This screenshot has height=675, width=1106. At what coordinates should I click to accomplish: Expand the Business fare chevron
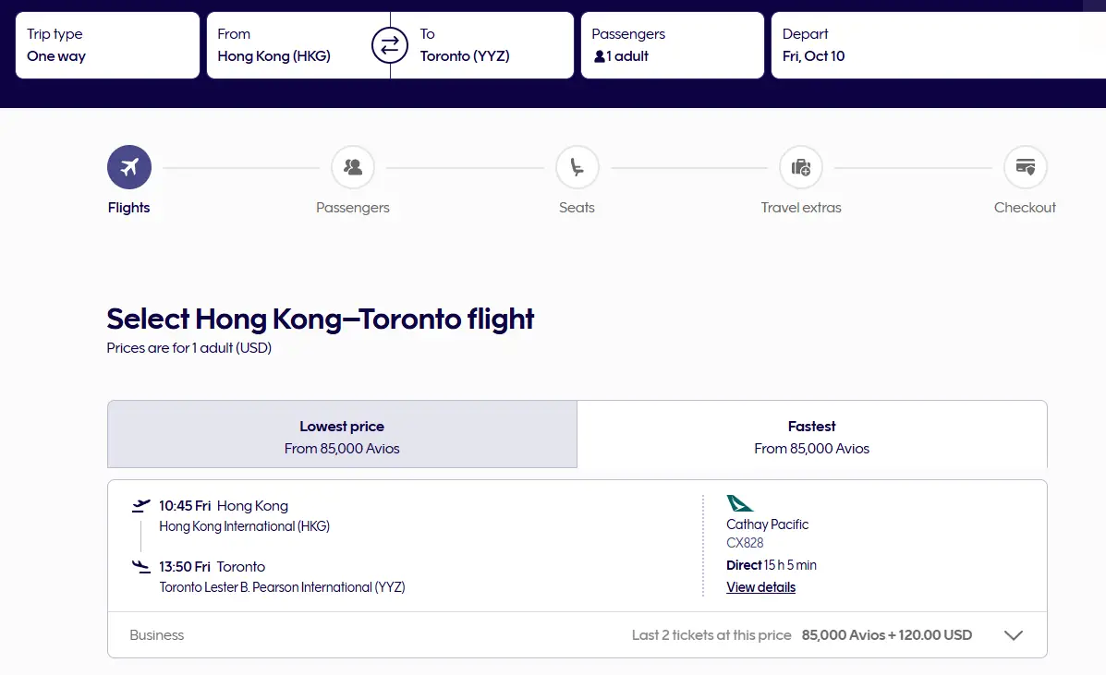1013,635
